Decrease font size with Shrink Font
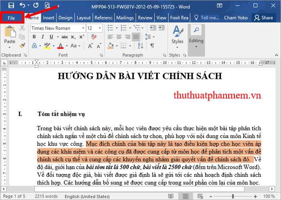Screen dimensions: 281x200 (99, 46)
